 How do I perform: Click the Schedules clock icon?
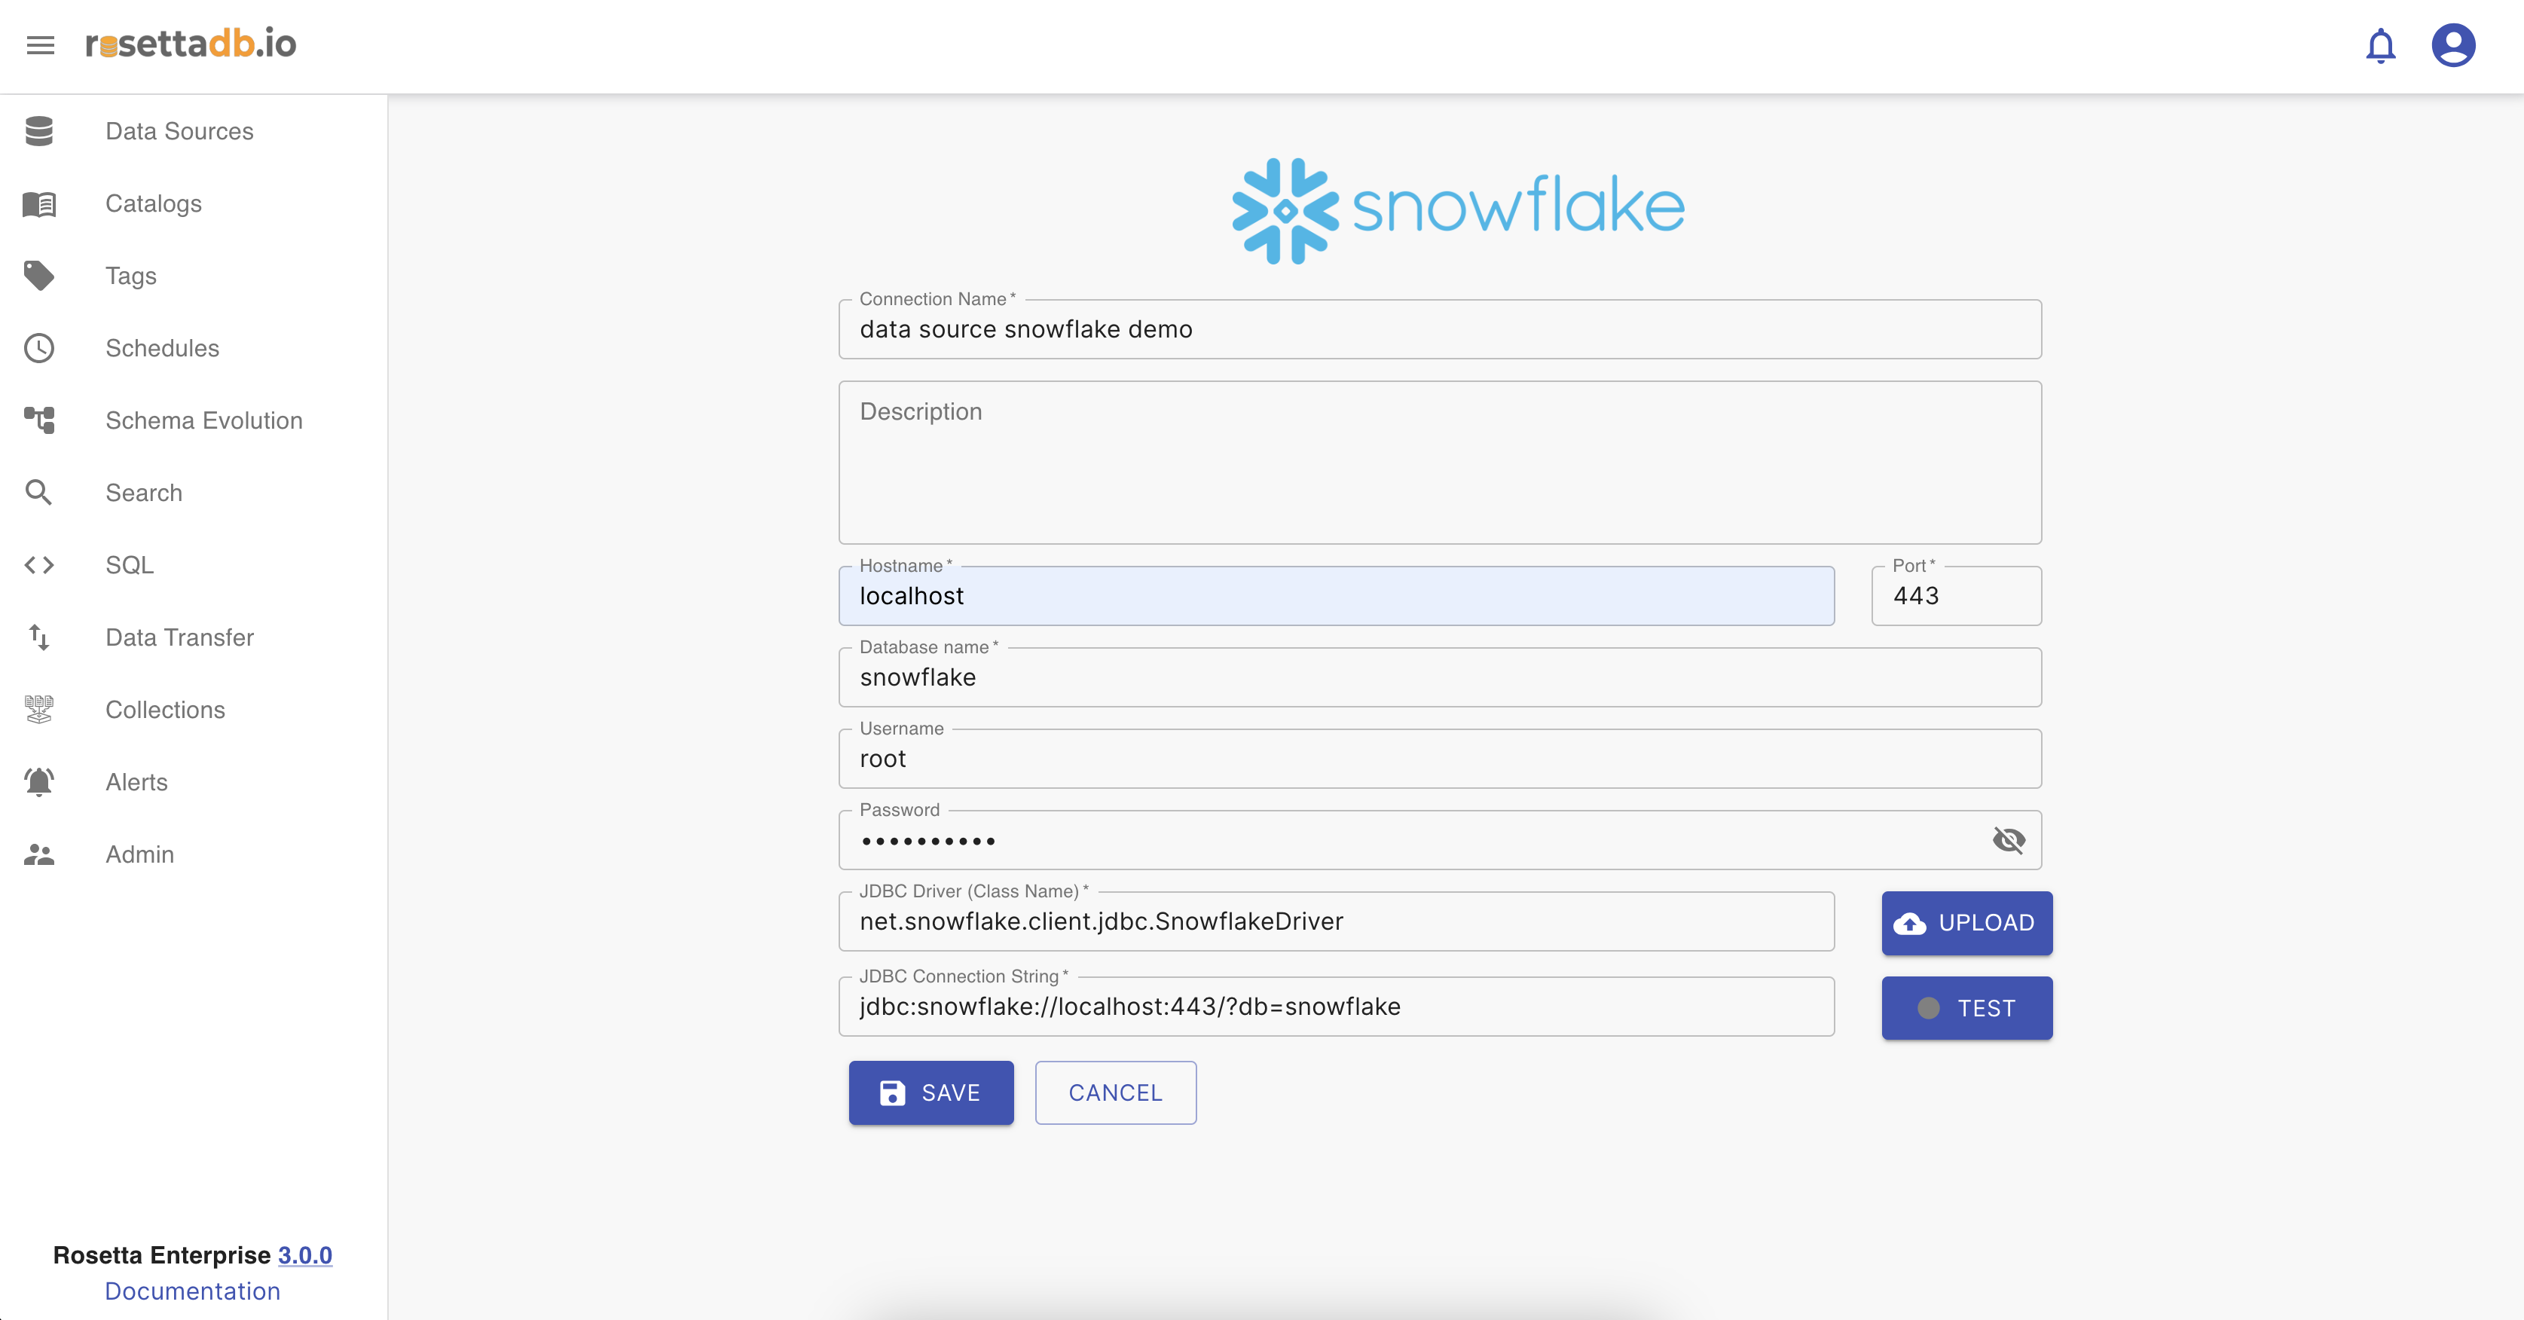coord(39,348)
